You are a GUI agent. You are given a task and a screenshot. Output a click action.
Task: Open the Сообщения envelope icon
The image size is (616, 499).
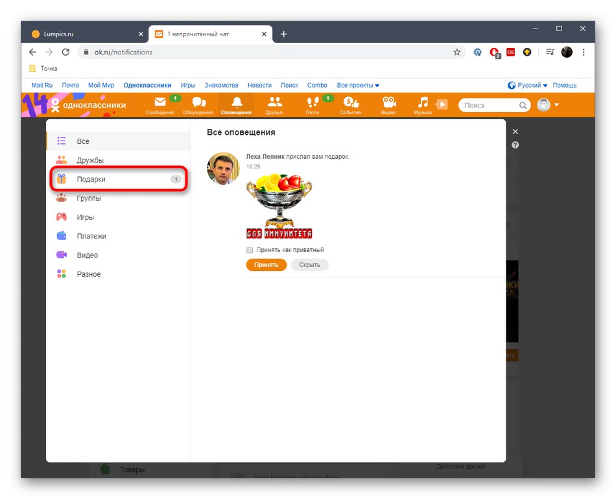point(160,102)
